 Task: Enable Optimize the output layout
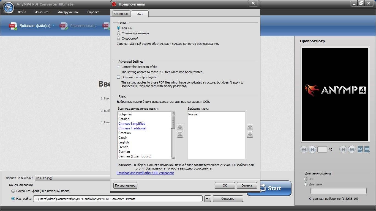point(119,77)
